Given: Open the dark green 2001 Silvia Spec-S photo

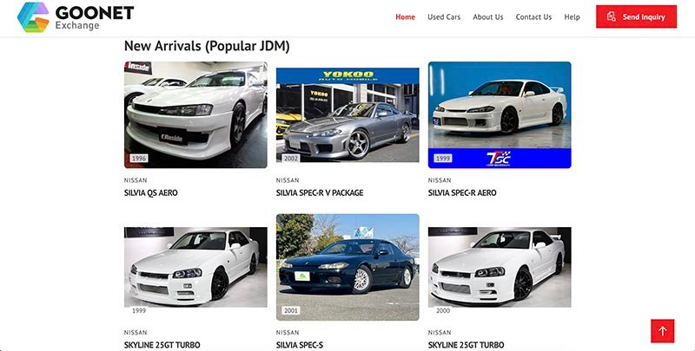Looking at the screenshot, I should 347,267.
